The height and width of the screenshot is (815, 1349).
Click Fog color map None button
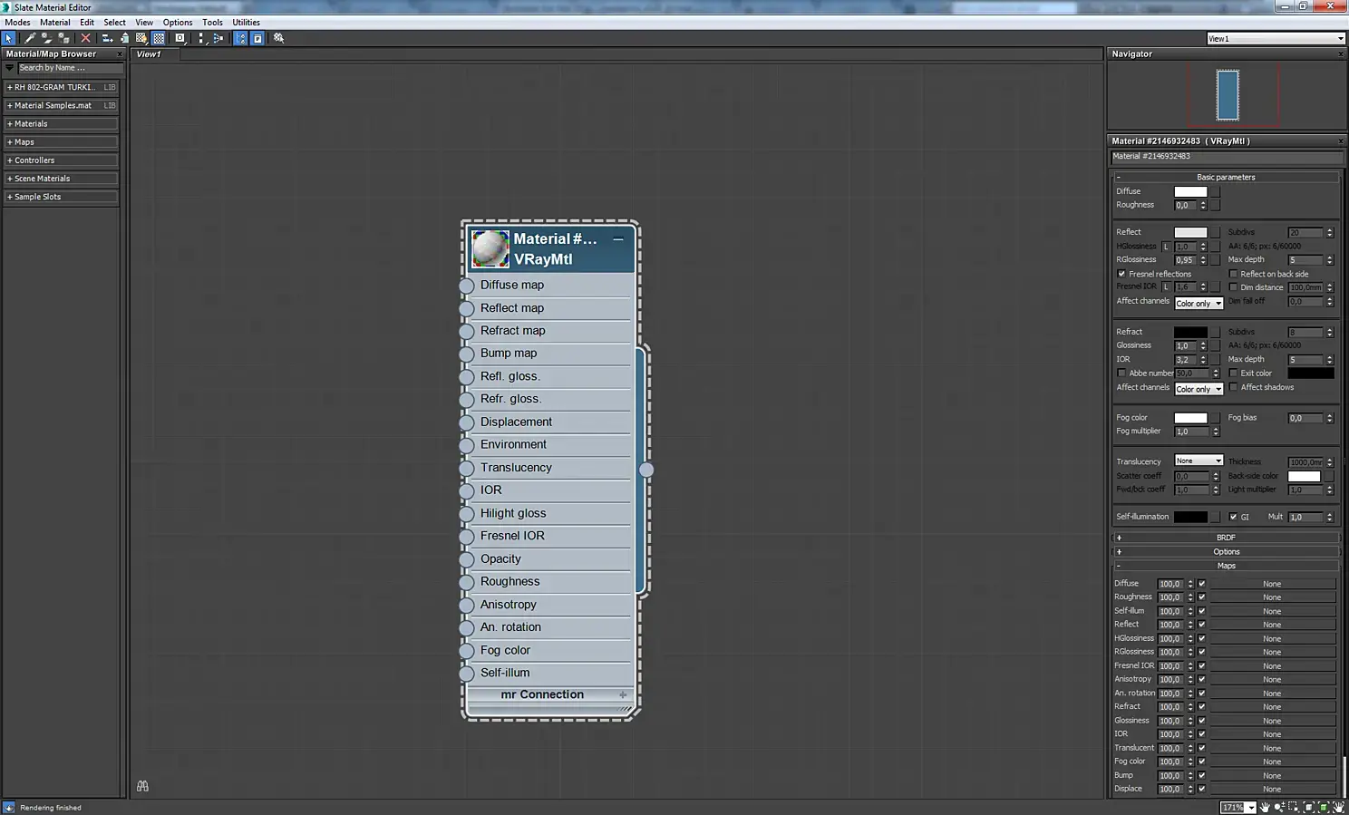pos(1272,762)
